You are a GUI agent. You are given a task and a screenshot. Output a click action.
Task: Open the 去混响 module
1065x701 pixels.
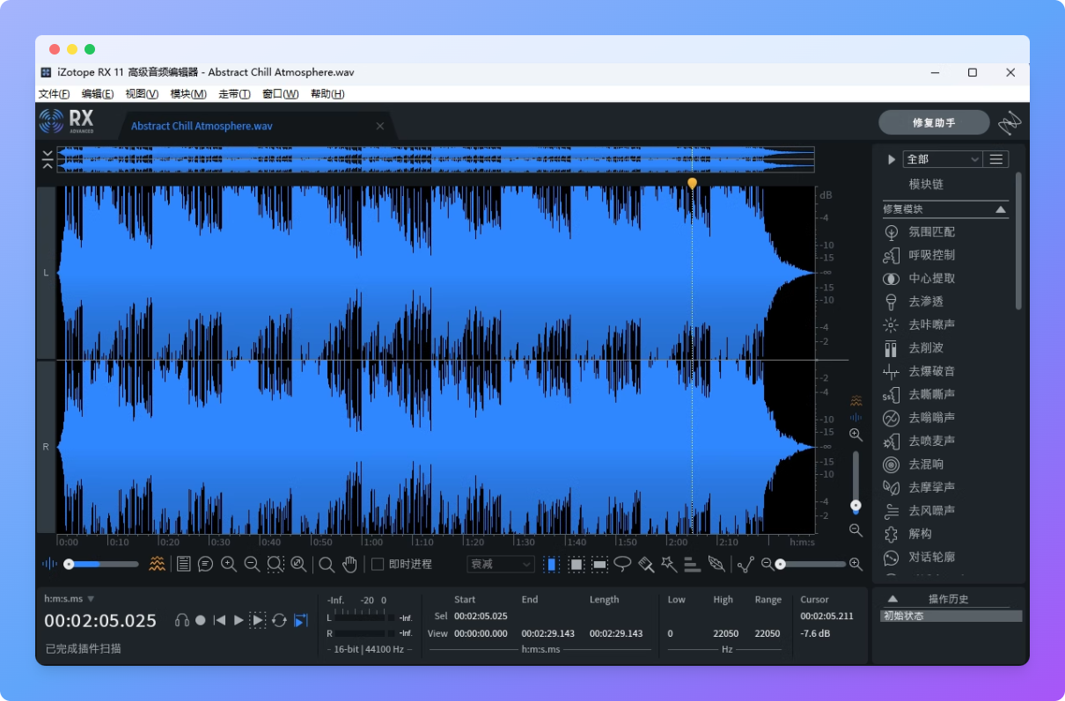946,464
